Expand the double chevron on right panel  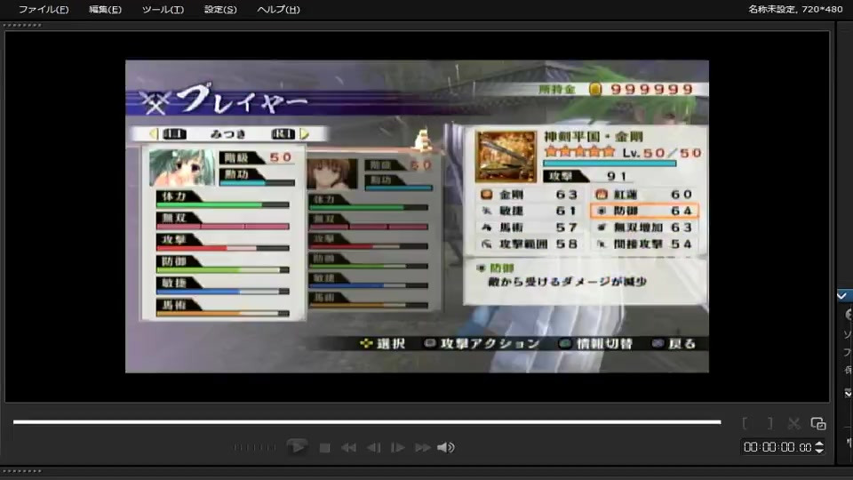pos(848,392)
